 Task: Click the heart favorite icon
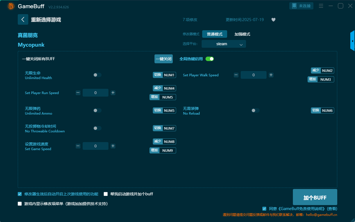[x=273, y=20]
